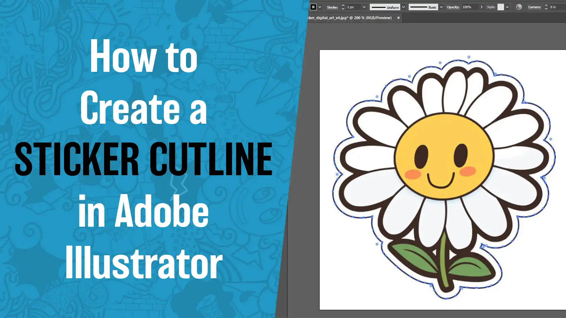566x318 pixels.
Task: Expand the Uniform width profile dropdown
Action: click(x=404, y=7)
